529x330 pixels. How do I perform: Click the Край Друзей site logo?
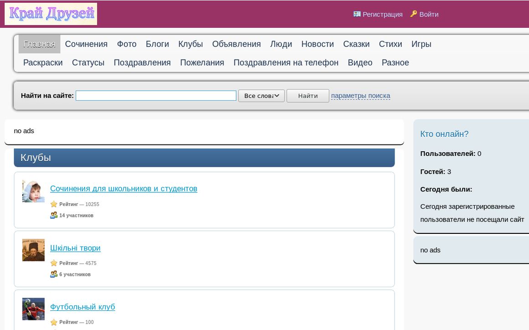(51, 14)
